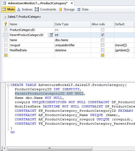This screenshot has height=151, width=135.
Task: Click the left scroll arrow of SQL editor
Action: click(x=5, y=148)
